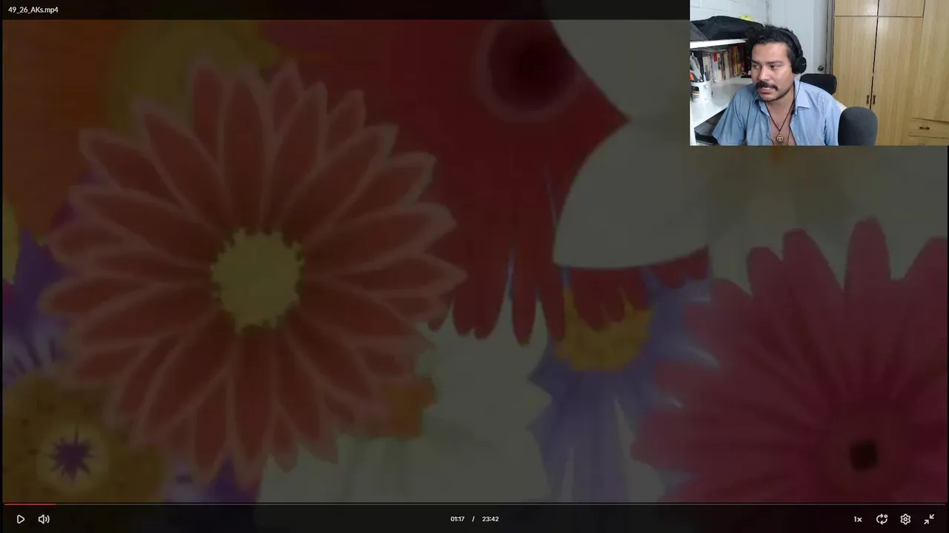Viewport: 949px width, 533px height.
Task: Play the video with the play button
Action: pos(20,519)
